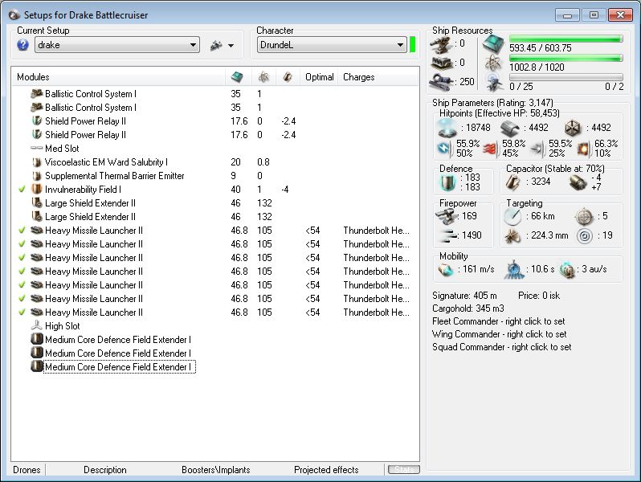Click the Optimal column header
This screenshot has width=641, height=482.
[x=319, y=77]
